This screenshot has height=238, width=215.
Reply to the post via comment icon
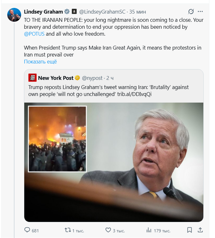click(x=27, y=230)
